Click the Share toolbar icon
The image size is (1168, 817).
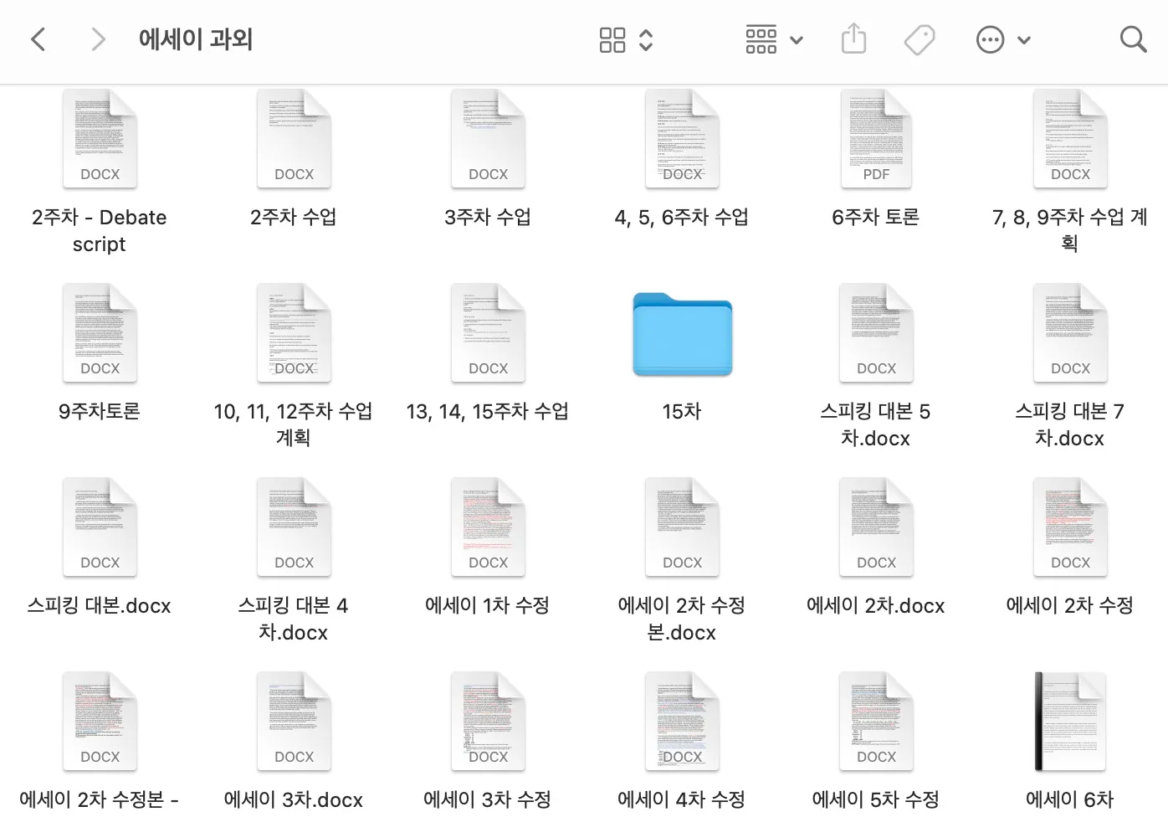(x=853, y=39)
